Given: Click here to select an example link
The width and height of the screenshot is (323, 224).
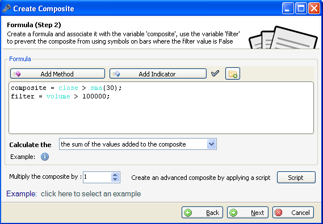Looking at the screenshot, I should [91, 194].
